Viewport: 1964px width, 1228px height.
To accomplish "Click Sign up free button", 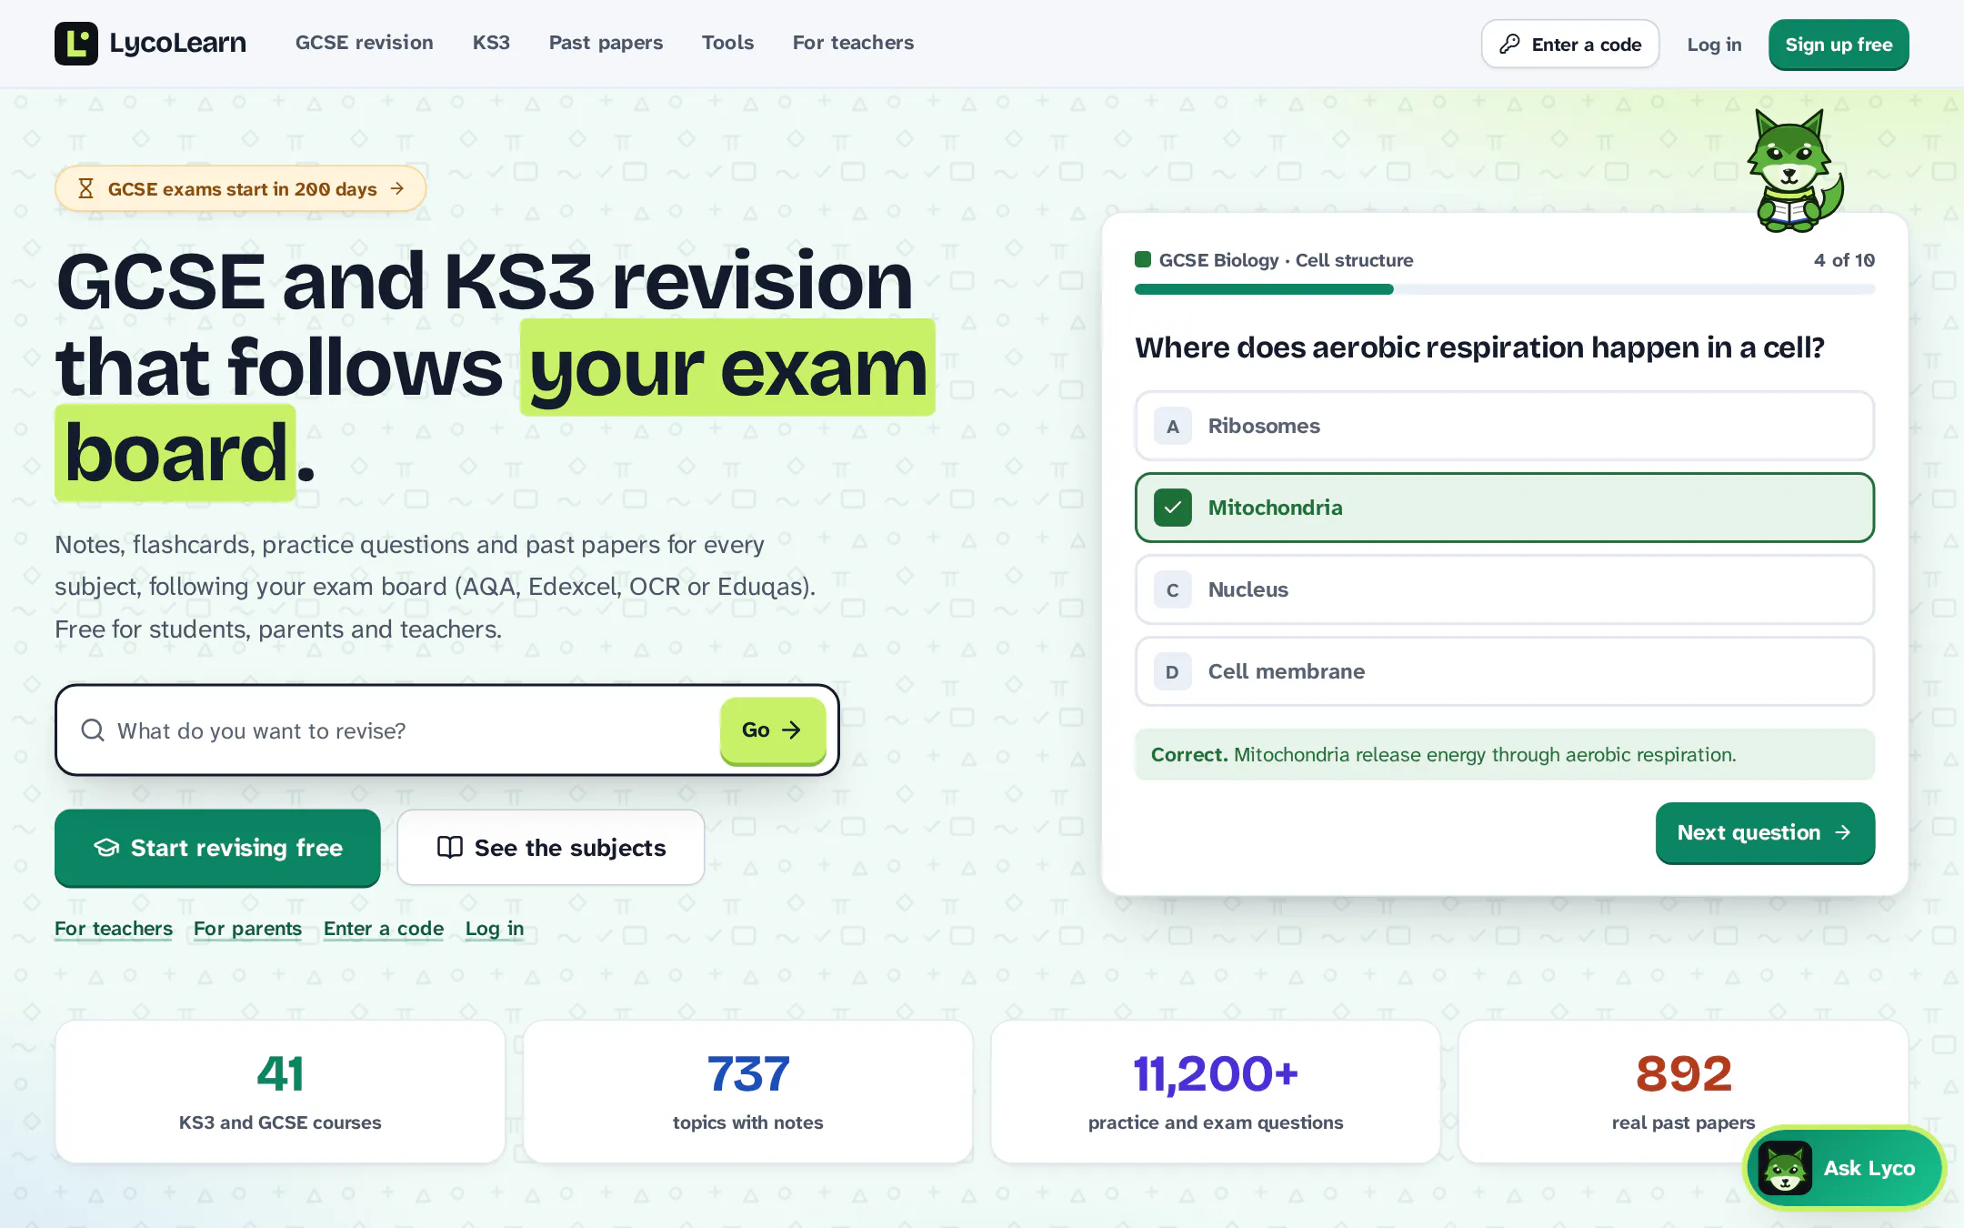I will tap(1839, 45).
